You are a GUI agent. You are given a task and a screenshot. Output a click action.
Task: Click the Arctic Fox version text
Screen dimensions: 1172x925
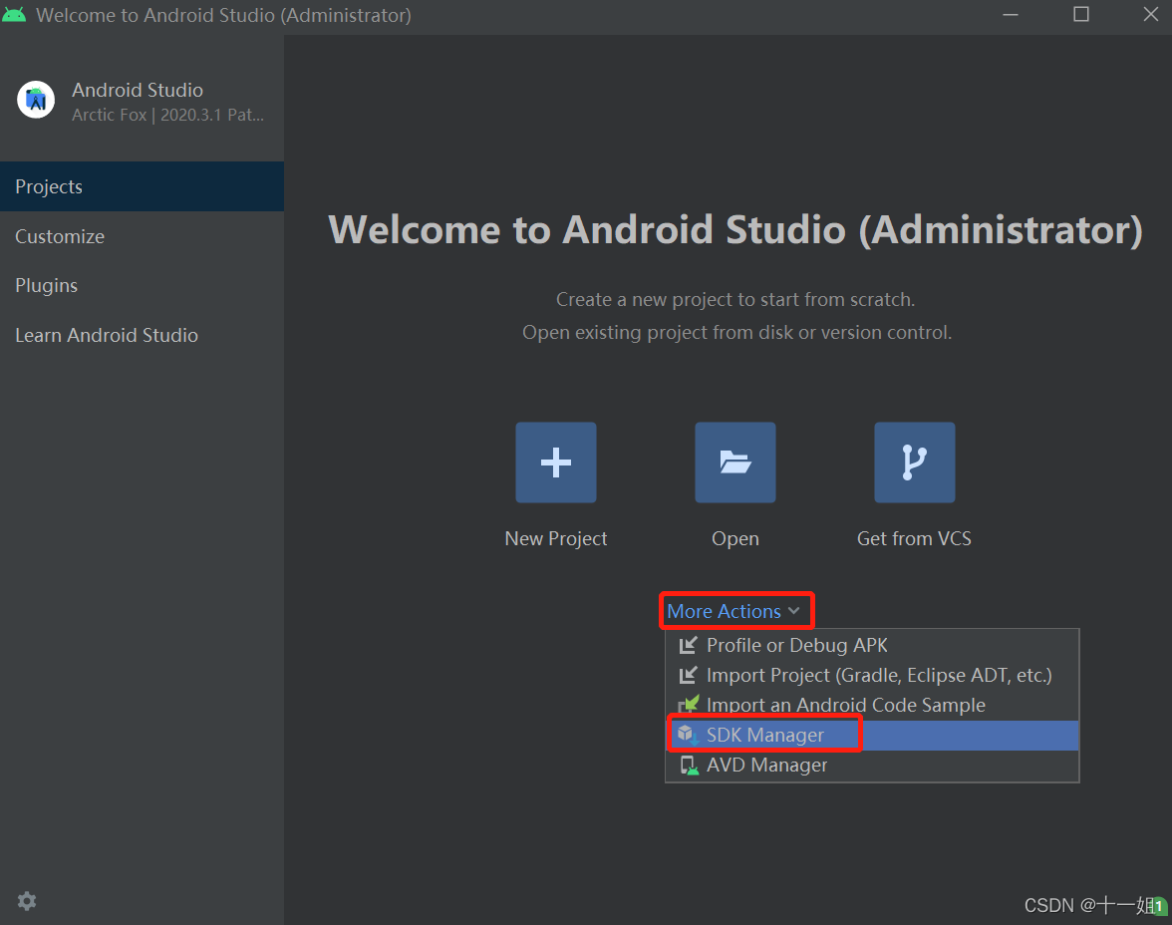167,115
